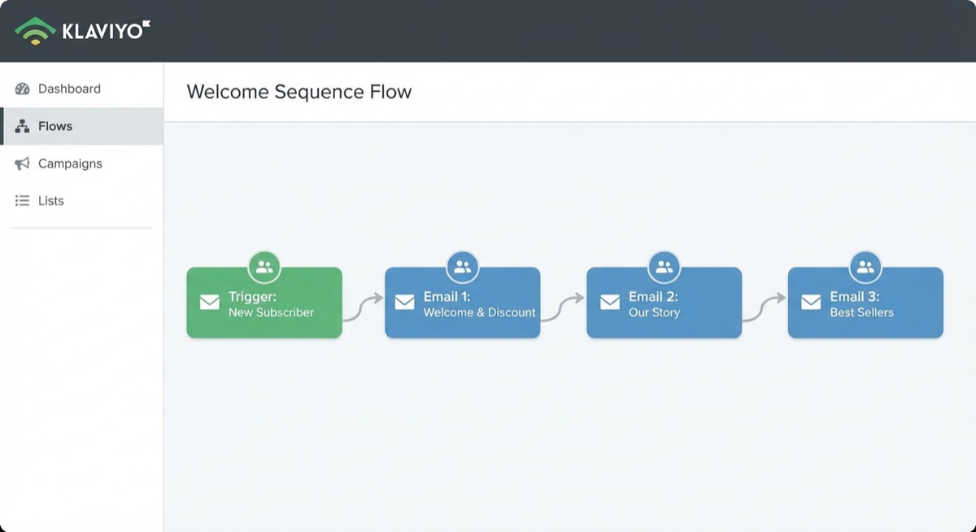Viewport: 976px width, 532px height.
Task: Click the Klaviyo logo icon
Action: 37,30
